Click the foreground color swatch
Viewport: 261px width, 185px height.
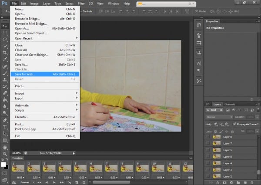point(3,165)
